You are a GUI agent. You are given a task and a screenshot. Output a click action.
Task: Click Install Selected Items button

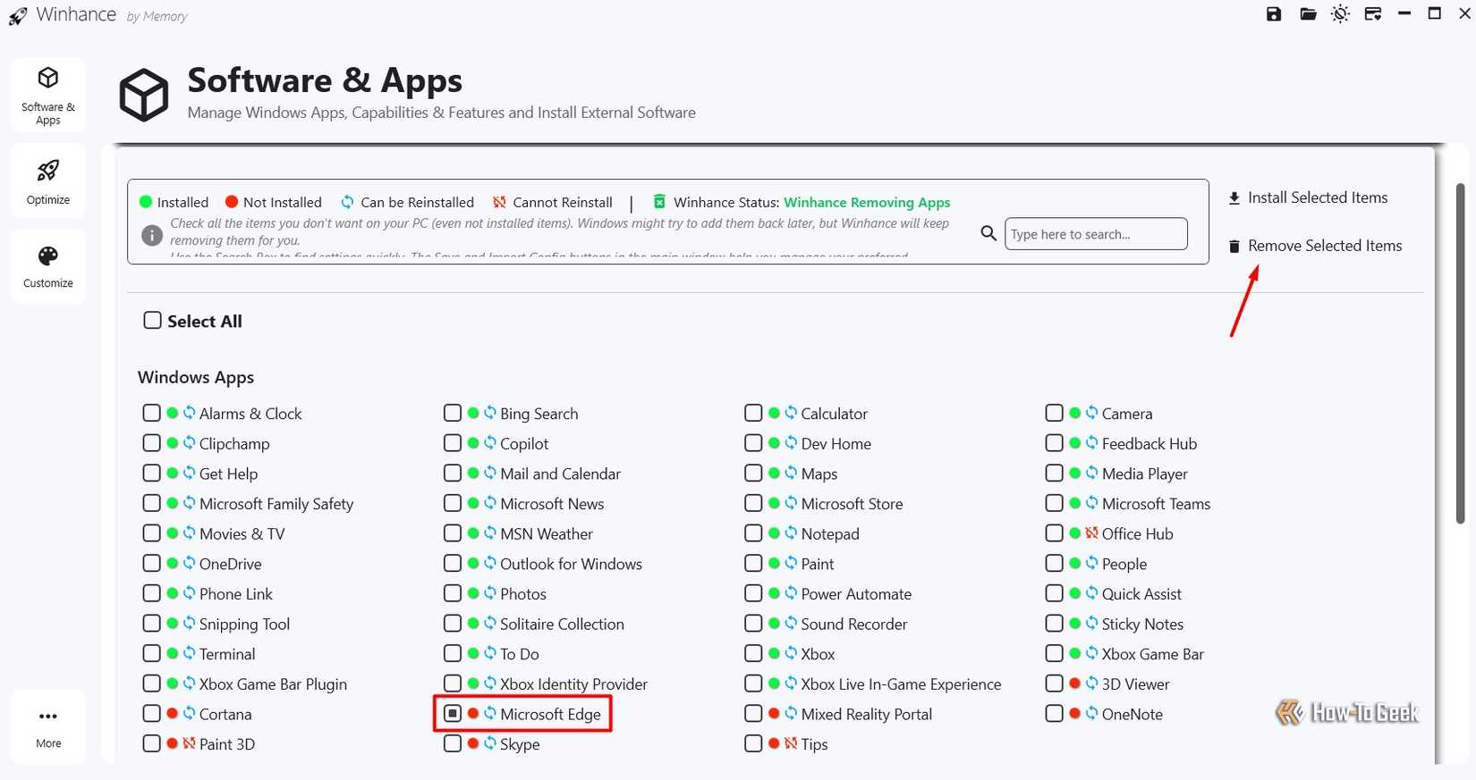[x=1308, y=197]
